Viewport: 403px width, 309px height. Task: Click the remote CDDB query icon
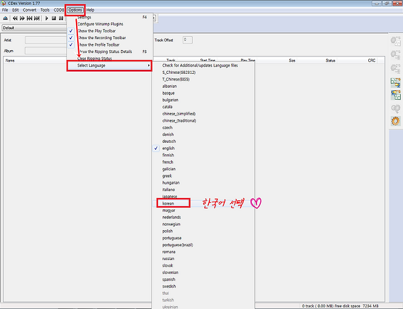pos(396,108)
